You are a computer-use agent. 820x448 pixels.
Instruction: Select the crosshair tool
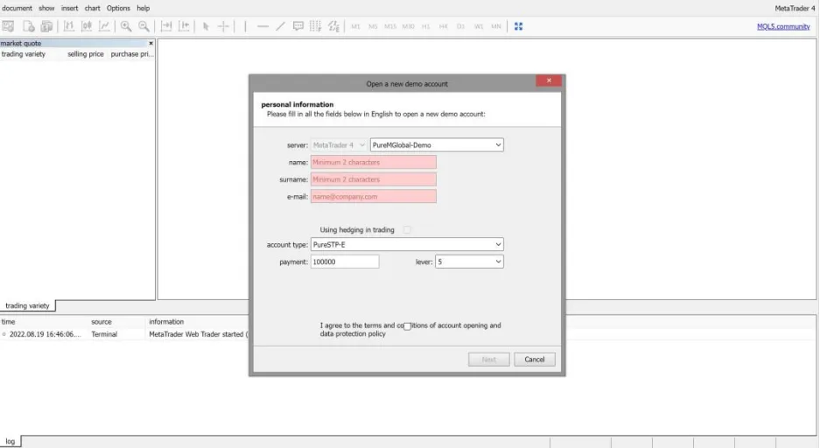[223, 26]
